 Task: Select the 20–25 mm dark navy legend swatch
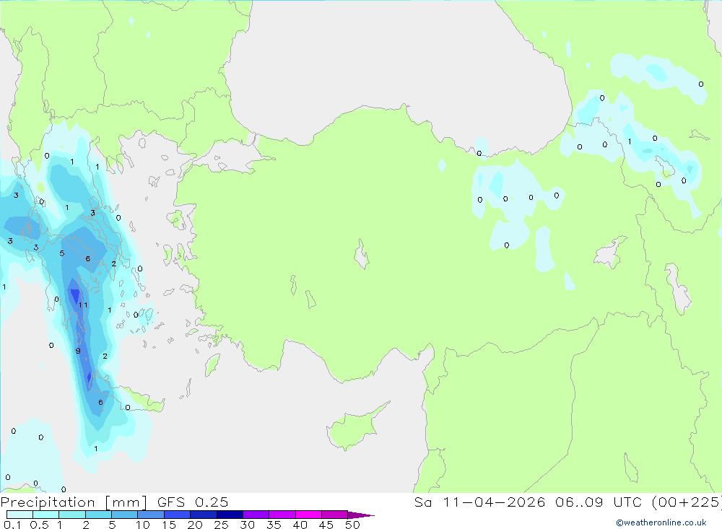pos(204,515)
